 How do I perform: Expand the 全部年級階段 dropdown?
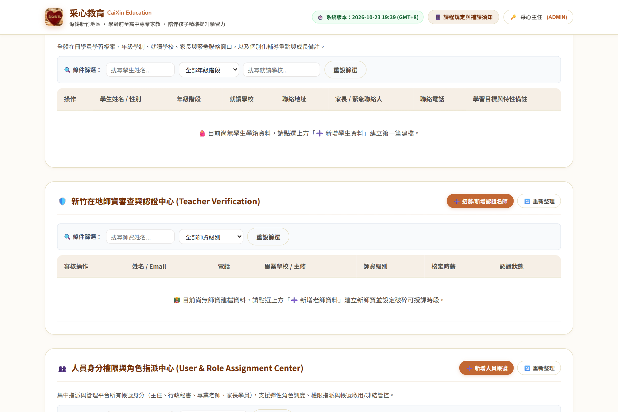[209, 70]
